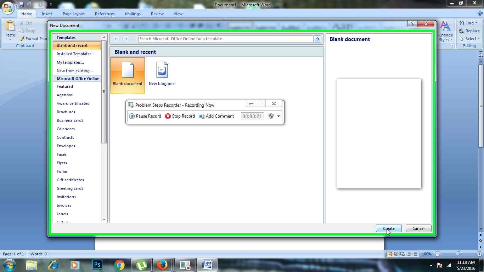Click the back navigation arrow in dialog
484x272 pixels.
(x=116, y=39)
